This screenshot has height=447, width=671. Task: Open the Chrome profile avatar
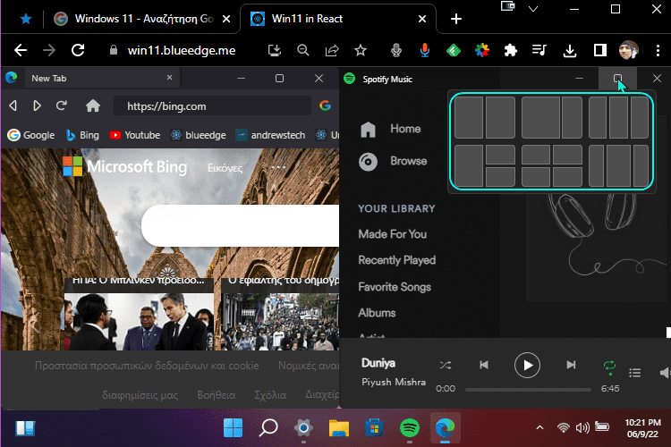[628, 50]
